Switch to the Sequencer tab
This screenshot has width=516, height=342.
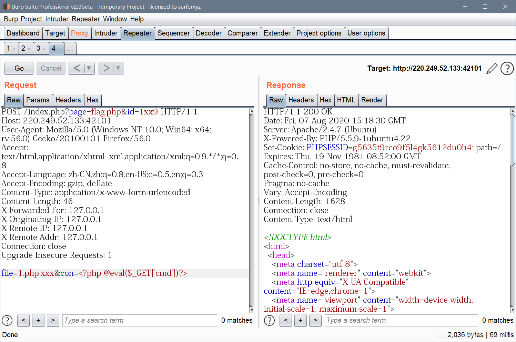click(x=174, y=33)
